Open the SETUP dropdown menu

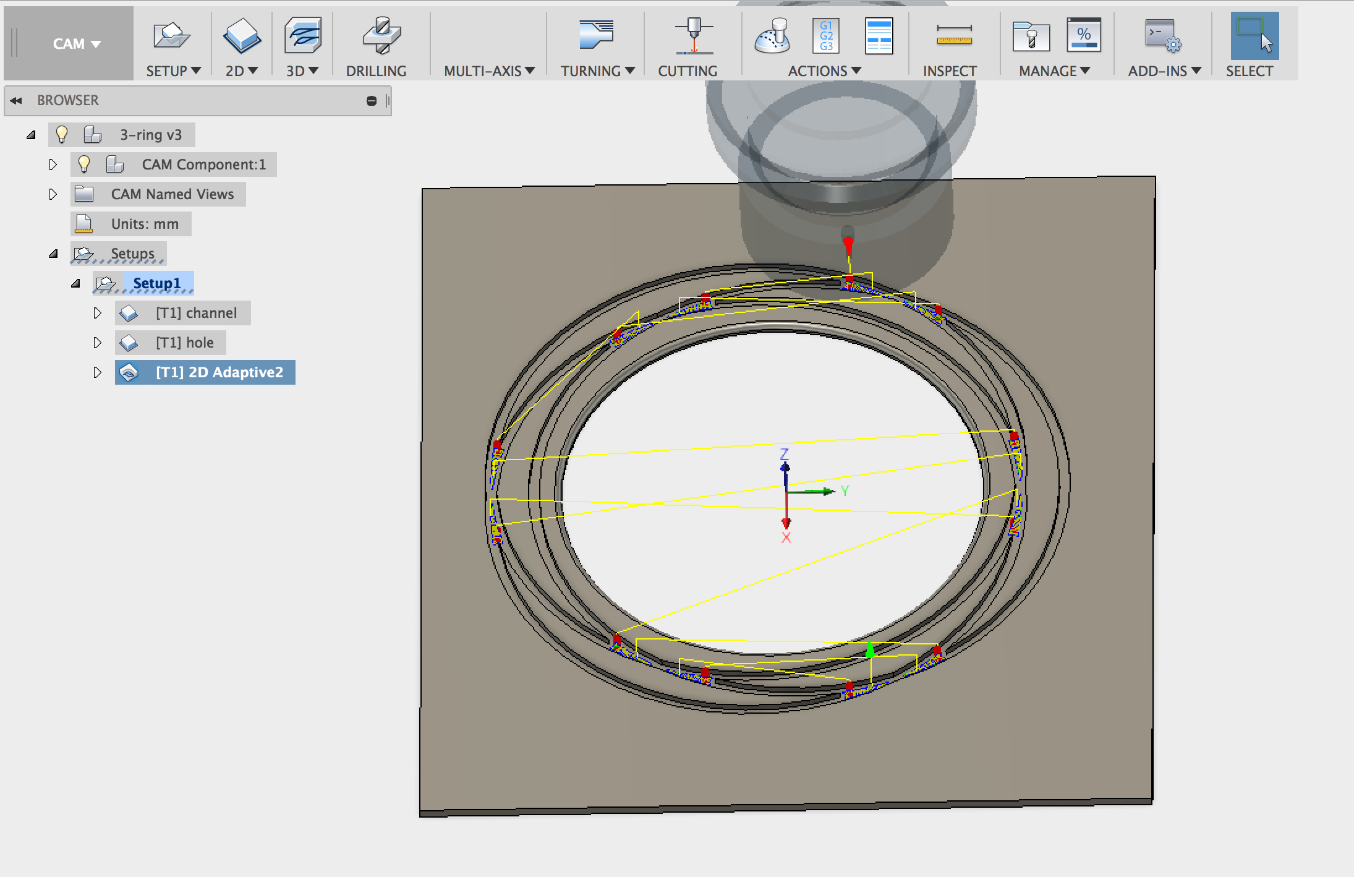click(173, 71)
